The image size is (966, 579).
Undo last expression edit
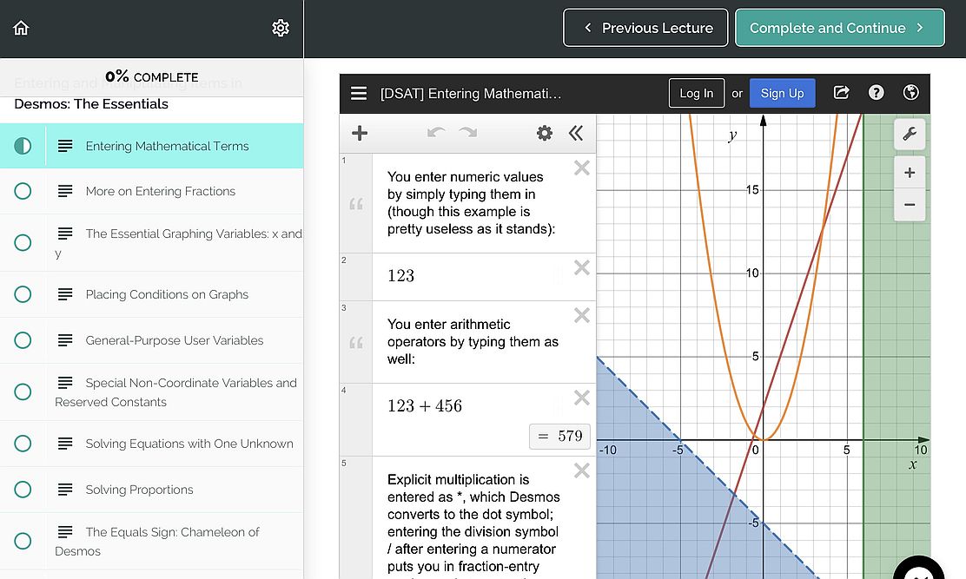[436, 133]
